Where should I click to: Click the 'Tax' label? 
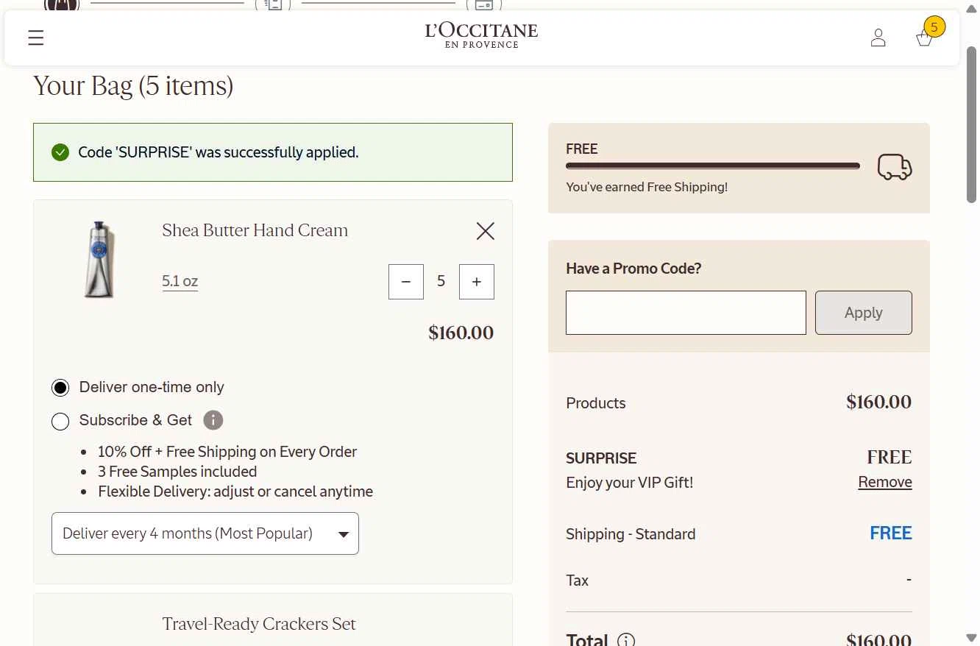point(577,581)
